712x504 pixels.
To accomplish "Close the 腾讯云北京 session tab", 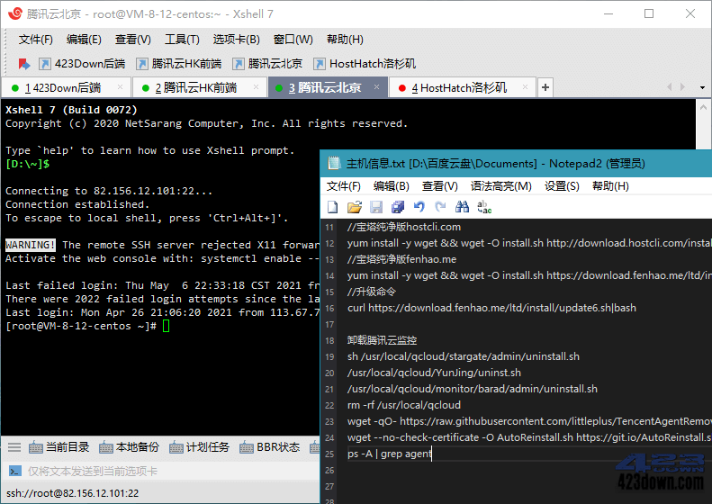I will click(376, 86).
